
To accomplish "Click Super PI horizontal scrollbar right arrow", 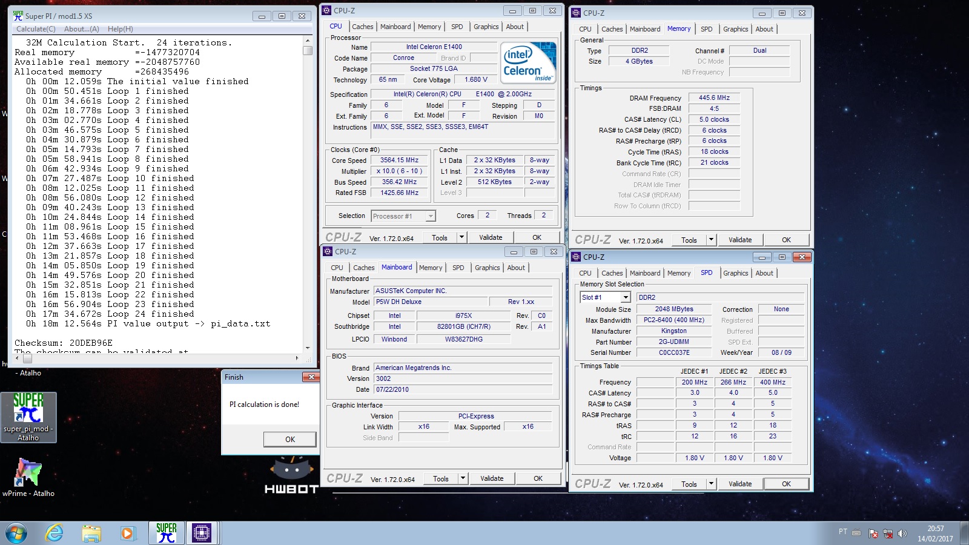I will click(x=297, y=358).
